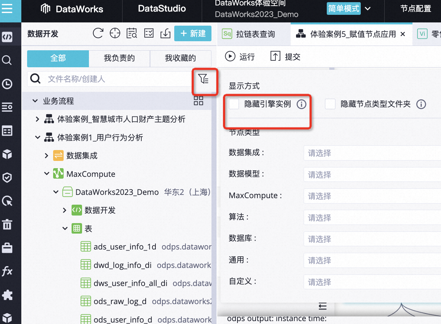Click the locate target icon
Screen dimensions: 441x324
click(x=115, y=33)
